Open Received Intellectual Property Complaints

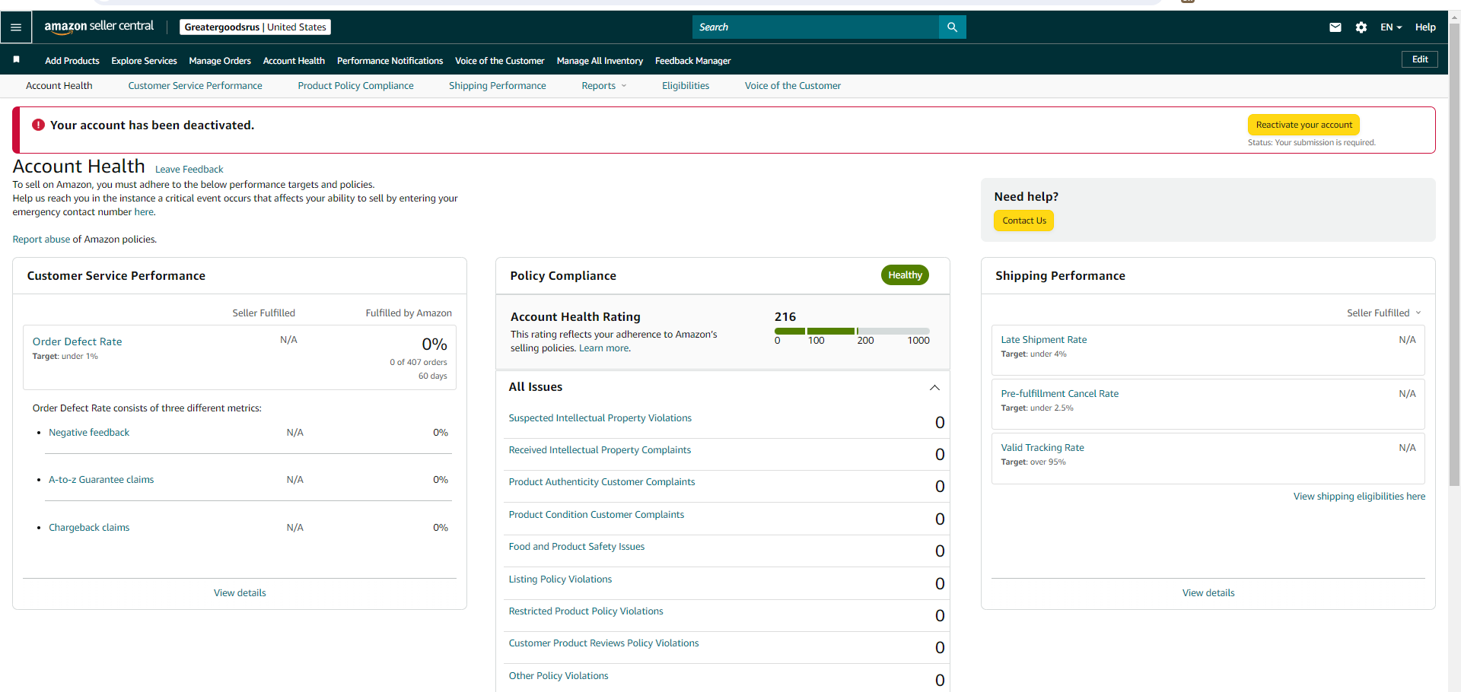click(x=600, y=450)
